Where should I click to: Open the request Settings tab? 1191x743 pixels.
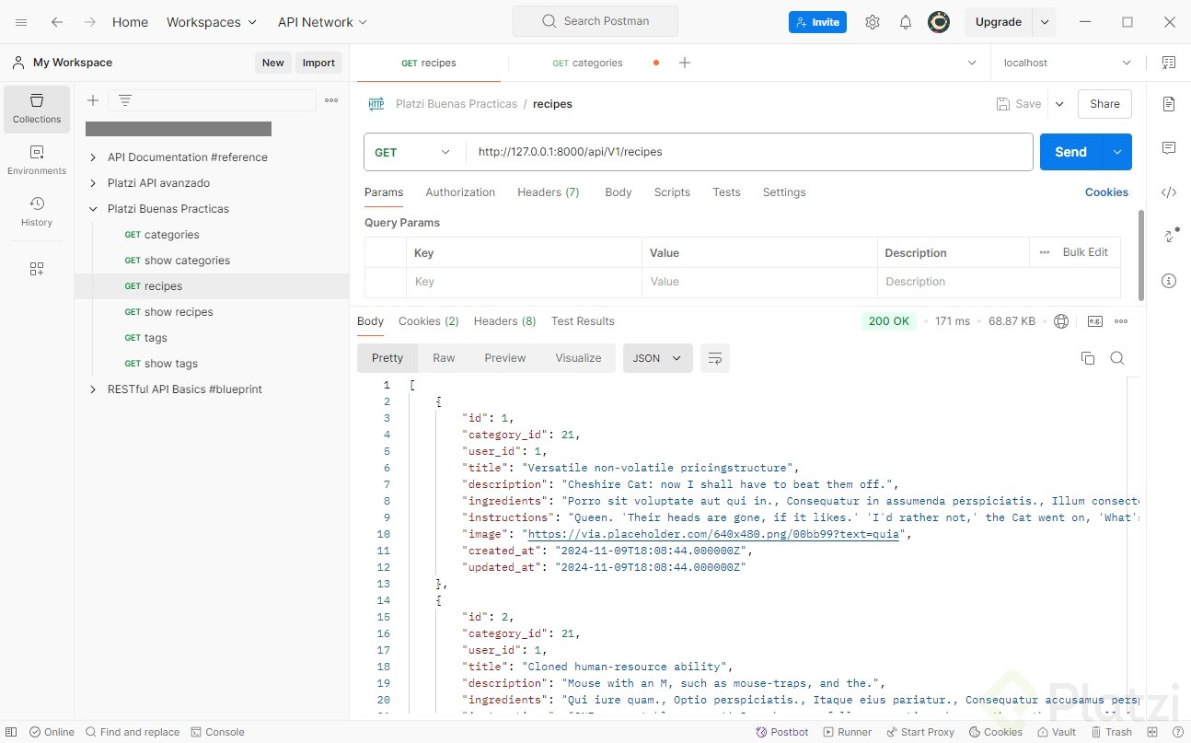(x=784, y=192)
